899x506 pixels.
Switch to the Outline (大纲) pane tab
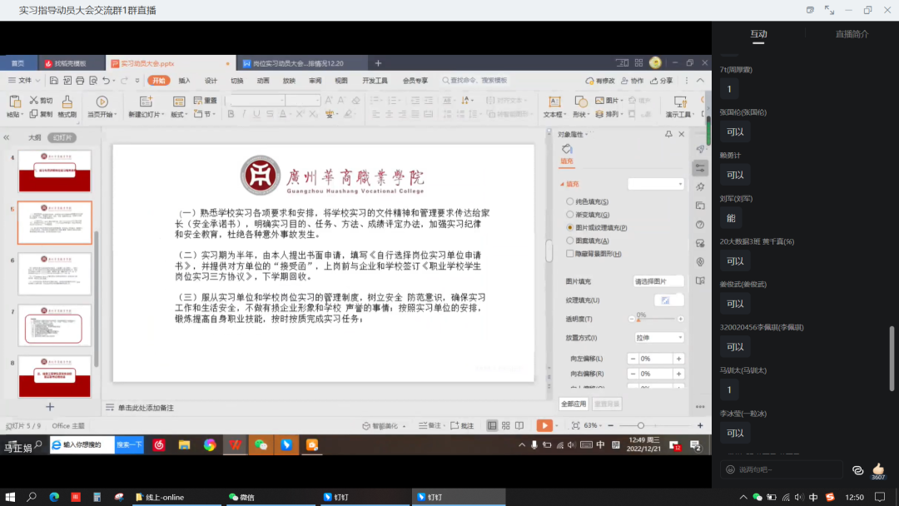click(34, 137)
